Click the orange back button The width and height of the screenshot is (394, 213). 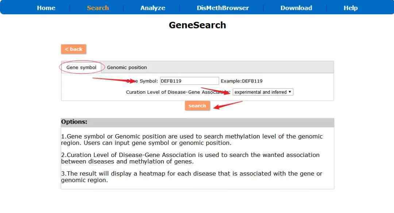(74, 49)
